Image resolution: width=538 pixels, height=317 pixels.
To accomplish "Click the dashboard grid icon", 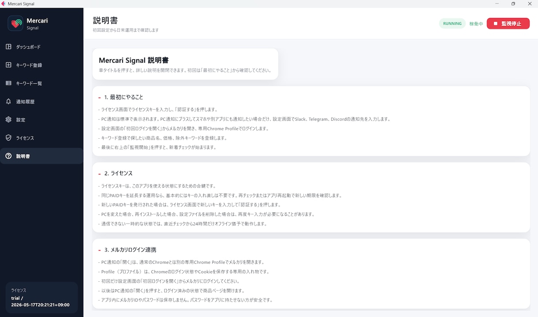I will 8,47.
